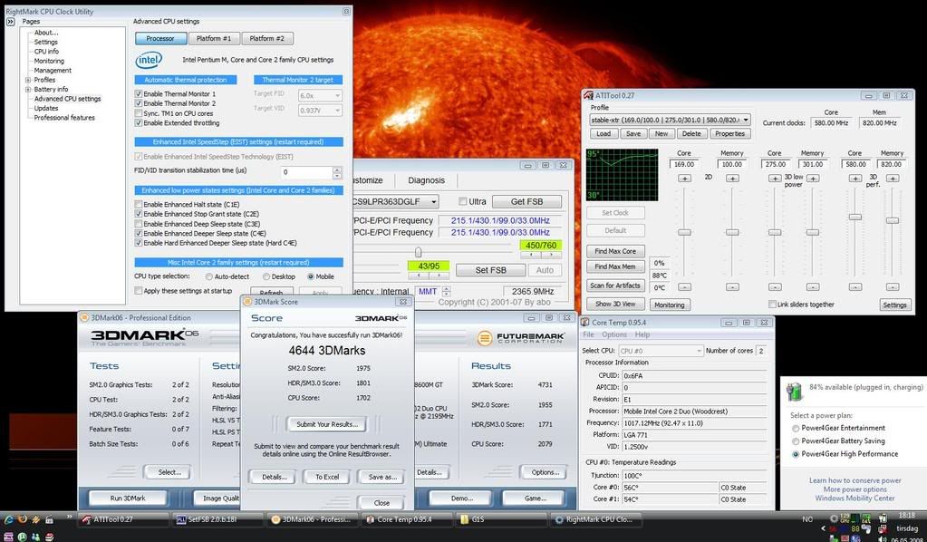Open the Options menu in Core Temp
The height and width of the screenshot is (542, 927).
[x=615, y=334]
